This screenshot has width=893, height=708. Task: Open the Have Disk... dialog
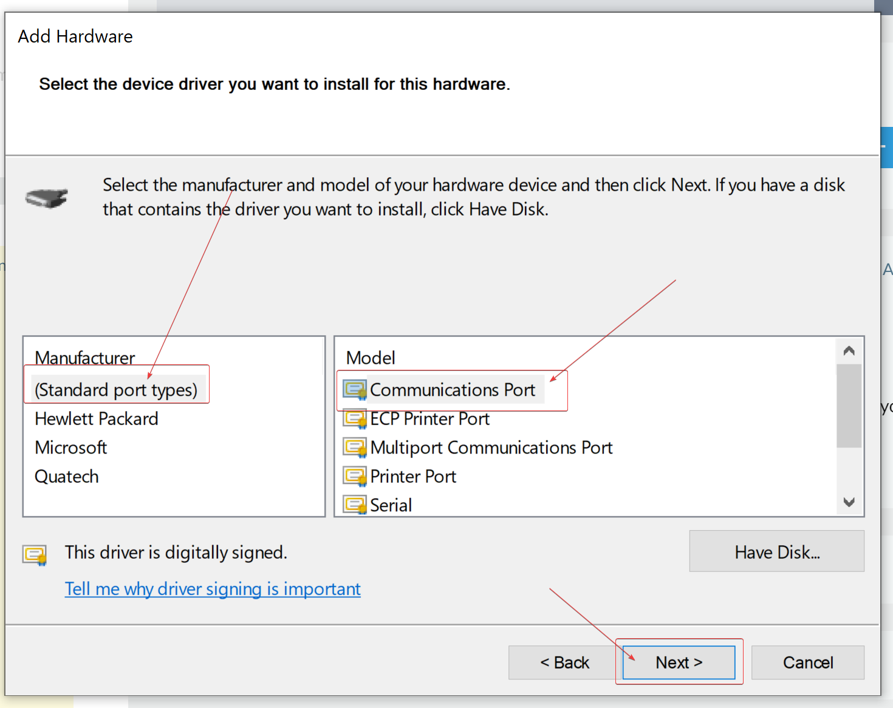pyautogui.click(x=776, y=551)
